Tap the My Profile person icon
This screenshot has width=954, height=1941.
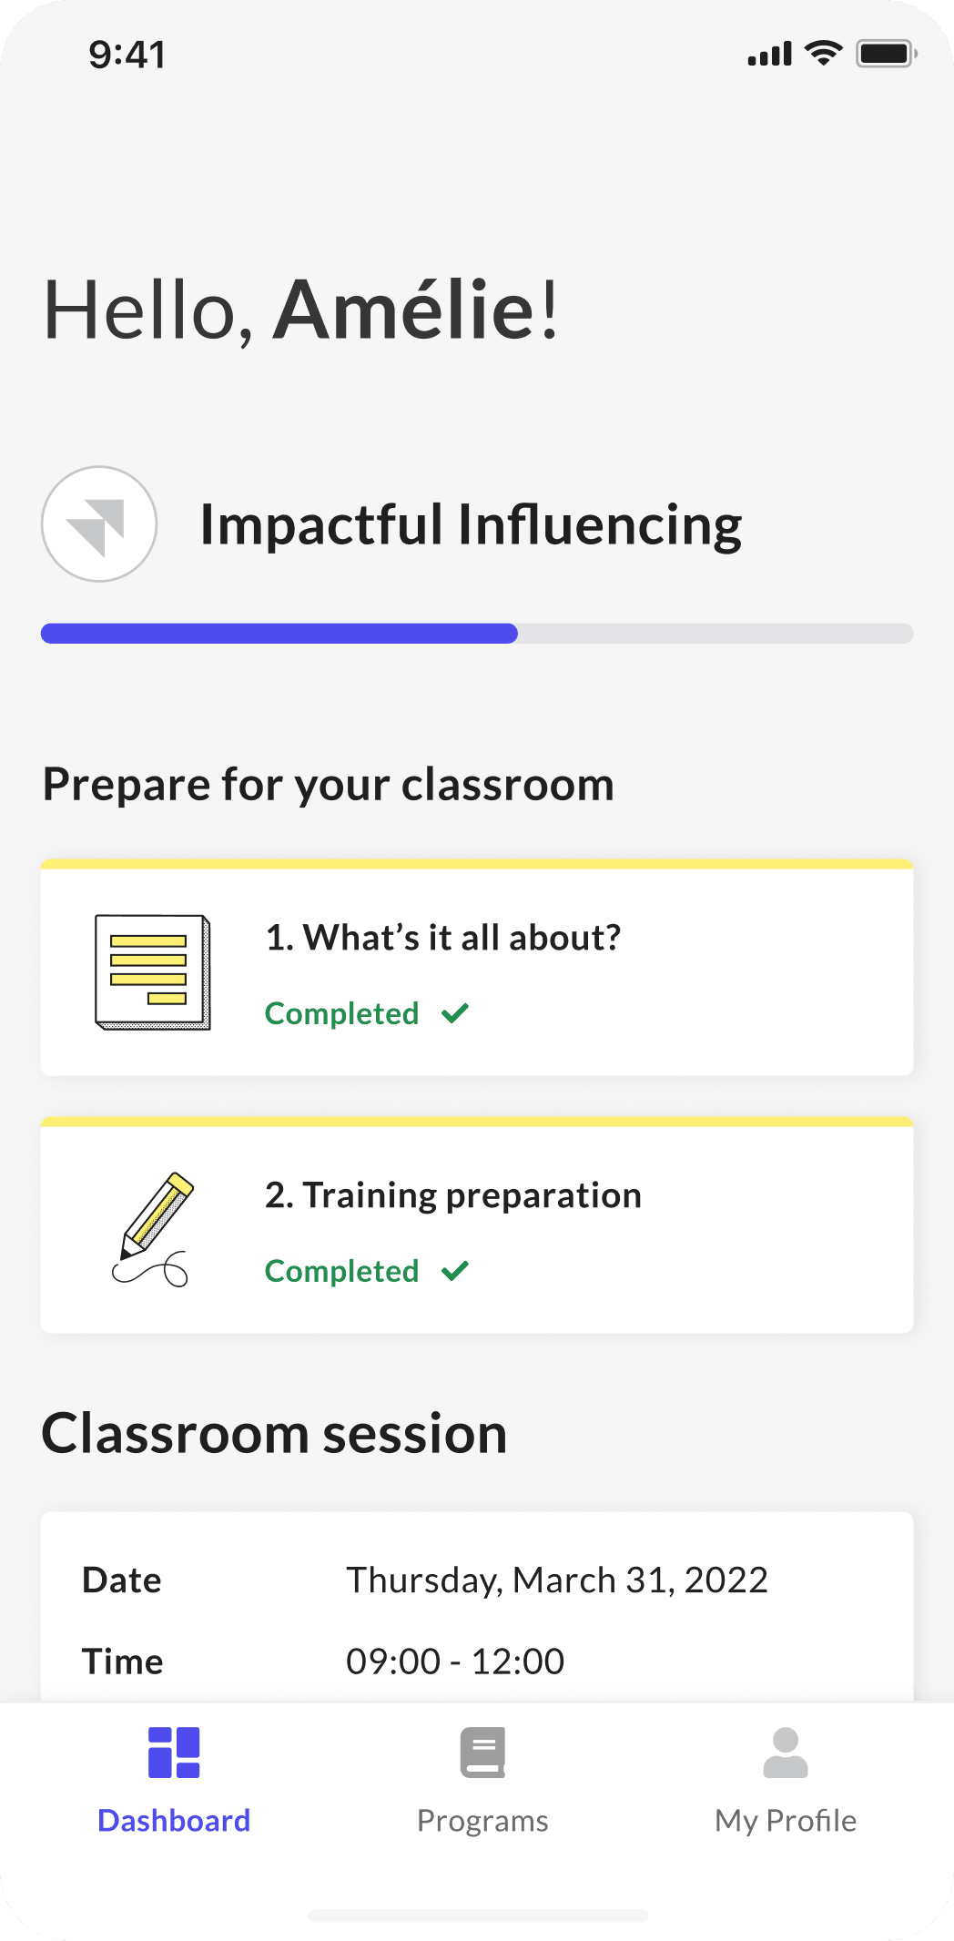(786, 1753)
